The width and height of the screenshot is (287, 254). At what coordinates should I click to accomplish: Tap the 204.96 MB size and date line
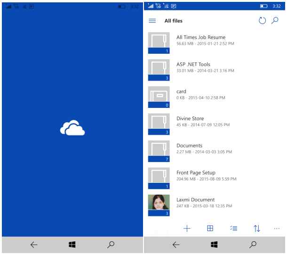coord(206,179)
